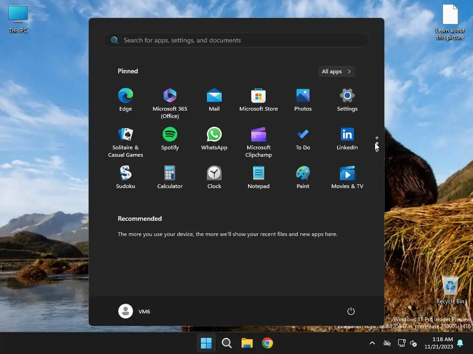Open the notifications bell
473x354 pixels.
point(461,343)
